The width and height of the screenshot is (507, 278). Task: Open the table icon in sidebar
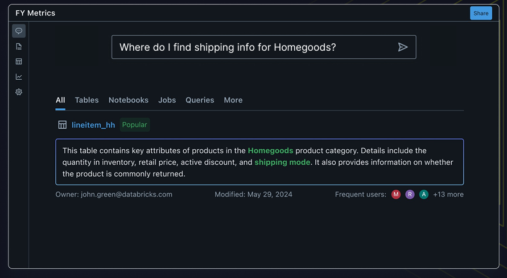point(19,62)
